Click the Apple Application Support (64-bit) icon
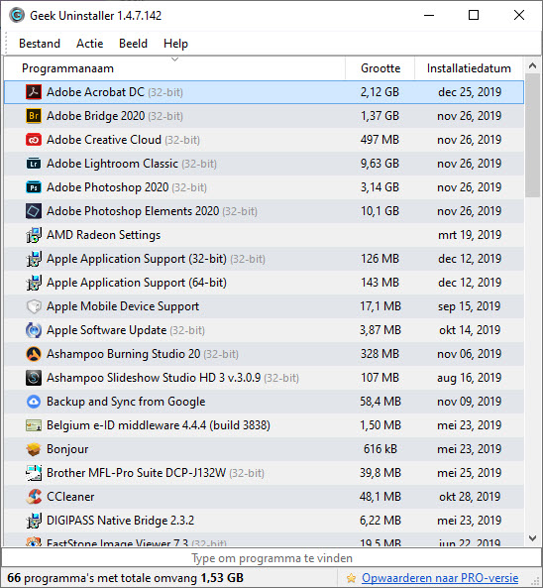This screenshot has height=588, width=543. pos(34,283)
